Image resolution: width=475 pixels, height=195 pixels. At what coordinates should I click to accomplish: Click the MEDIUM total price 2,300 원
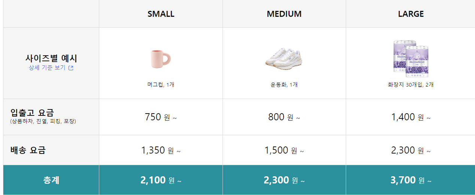pyautogui.click(x=284, y=180)
